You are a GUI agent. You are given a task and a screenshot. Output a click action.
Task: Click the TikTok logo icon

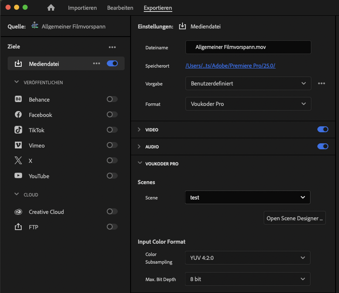(18, 130)
